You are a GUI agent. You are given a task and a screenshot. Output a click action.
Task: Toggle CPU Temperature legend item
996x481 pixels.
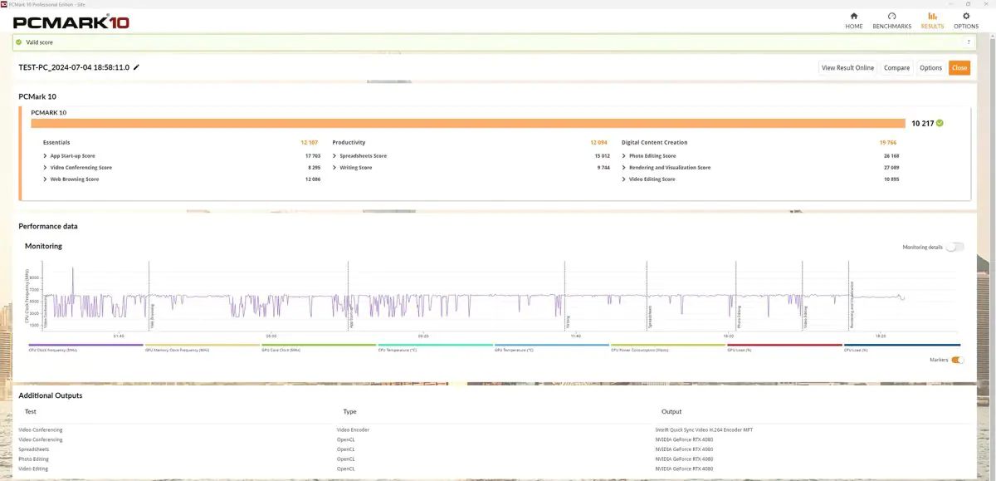point(435,348)
